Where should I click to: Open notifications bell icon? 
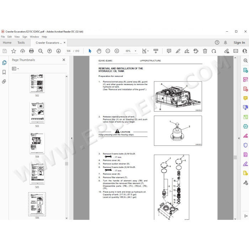[x=225, y=43]
